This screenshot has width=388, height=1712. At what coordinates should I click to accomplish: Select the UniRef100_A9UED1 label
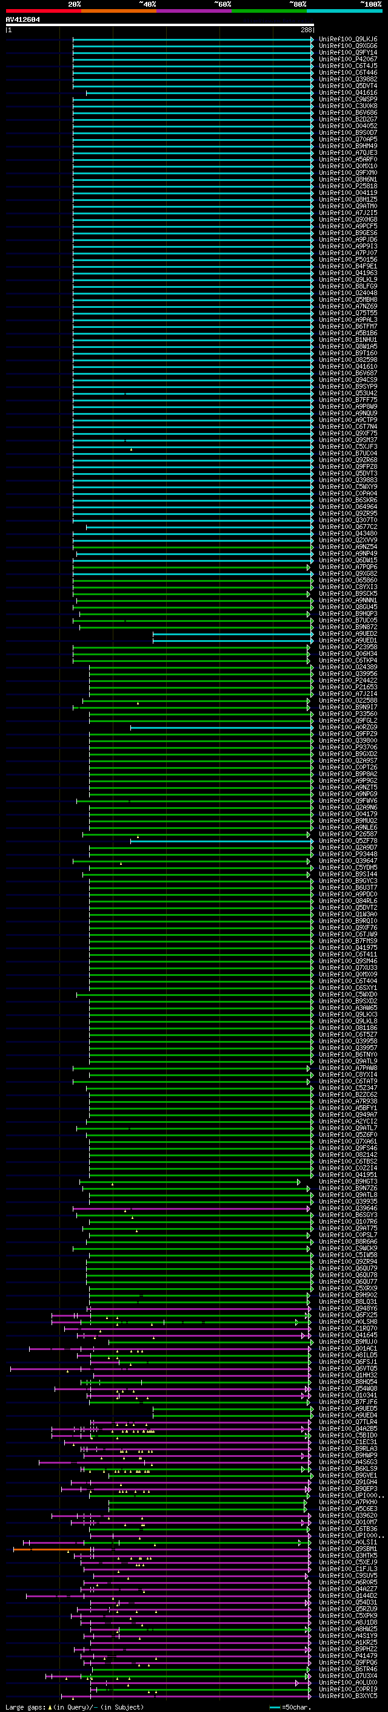click(x=348, y=641)
